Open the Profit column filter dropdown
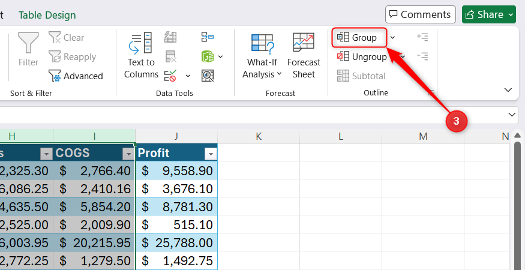 tap(211, 154)
